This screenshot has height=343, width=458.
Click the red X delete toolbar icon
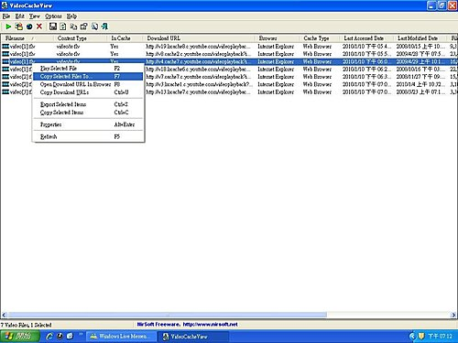tap(39, 27)
